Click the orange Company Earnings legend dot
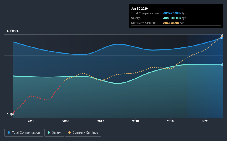Image resolution: width=227 pixels, height=141 pixels. tap(69, 132)
